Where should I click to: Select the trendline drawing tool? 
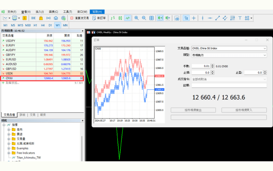[217, 18]
